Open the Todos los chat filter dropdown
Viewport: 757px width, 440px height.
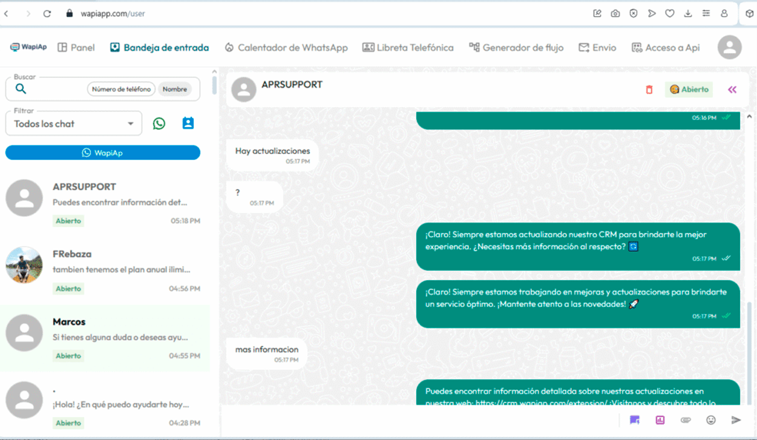click(x=74, y=123)
